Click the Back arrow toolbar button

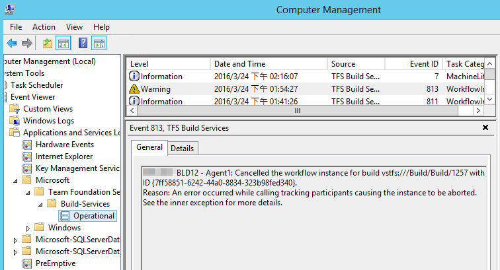point(11,44)
